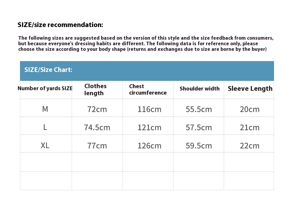Click the 'SIZE/size recommendation:' heading

[60, 25]
